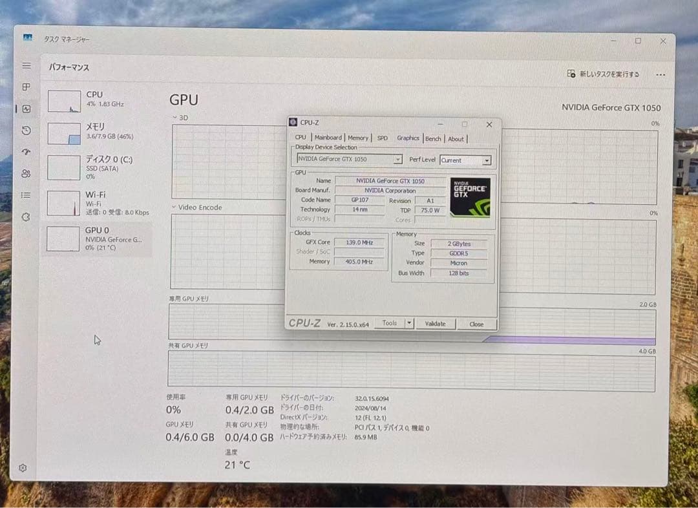Click dedicated GPU memory 0.4/2.0 GB value
Screen dimensions: 698x508
tap(249, 410)
